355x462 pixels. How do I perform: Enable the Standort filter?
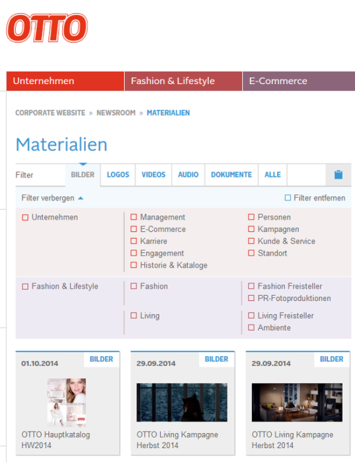click(251, 253)
